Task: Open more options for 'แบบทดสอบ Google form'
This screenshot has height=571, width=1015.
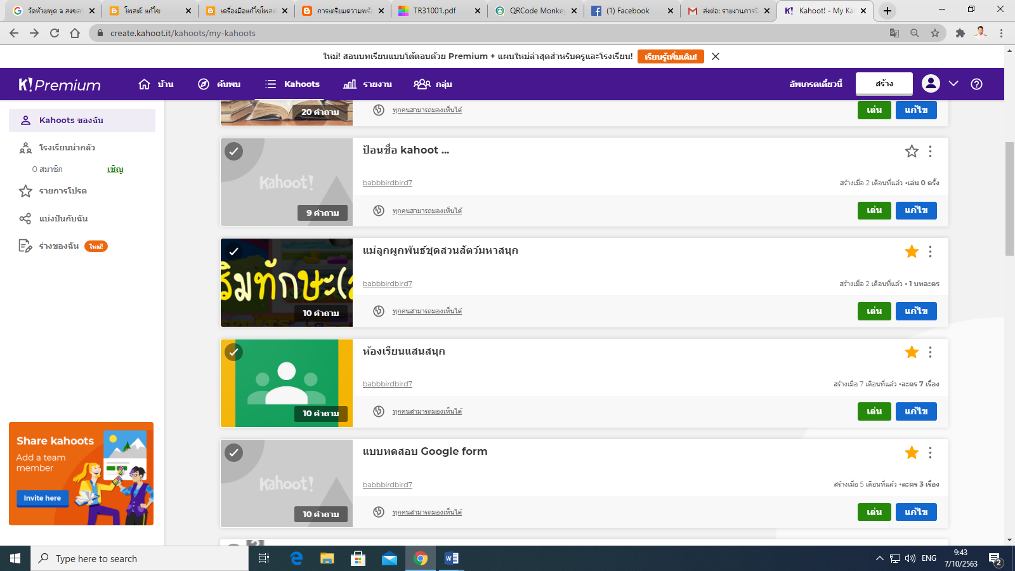Action: (x=930, y=452)
